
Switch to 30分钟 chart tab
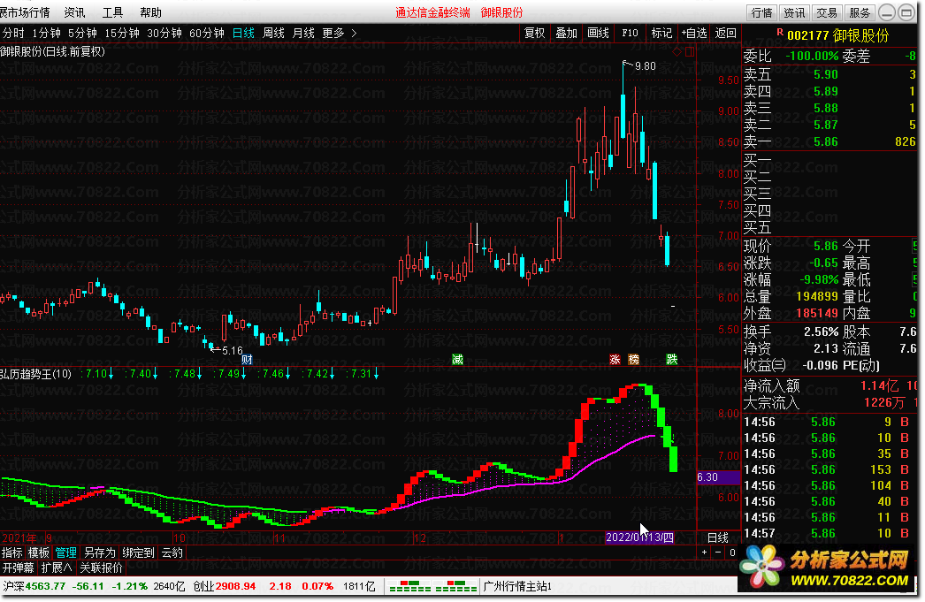pos(164,33)
